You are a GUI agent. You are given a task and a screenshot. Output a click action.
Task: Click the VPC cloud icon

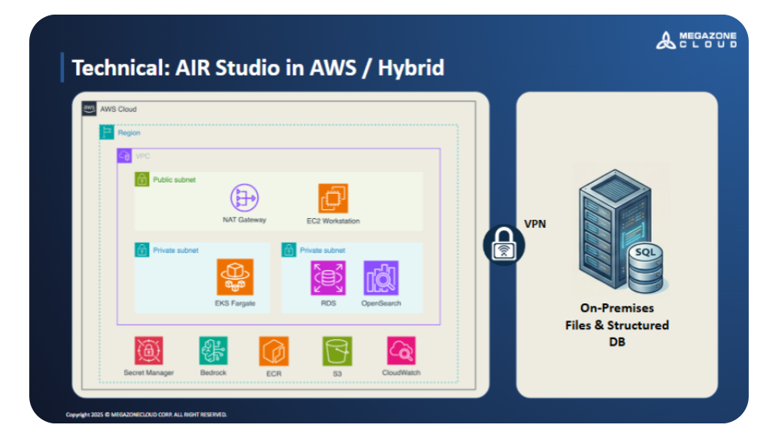(x=125, y=156)
